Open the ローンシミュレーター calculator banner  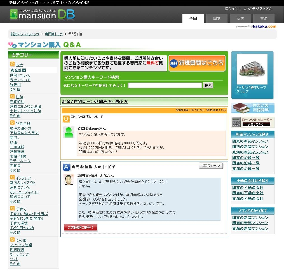[253, 122]
